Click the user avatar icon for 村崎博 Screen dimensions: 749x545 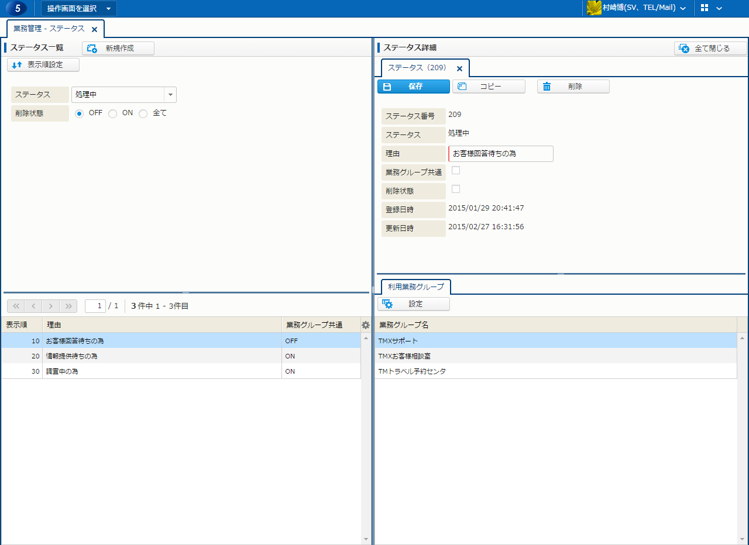point(594,8)
